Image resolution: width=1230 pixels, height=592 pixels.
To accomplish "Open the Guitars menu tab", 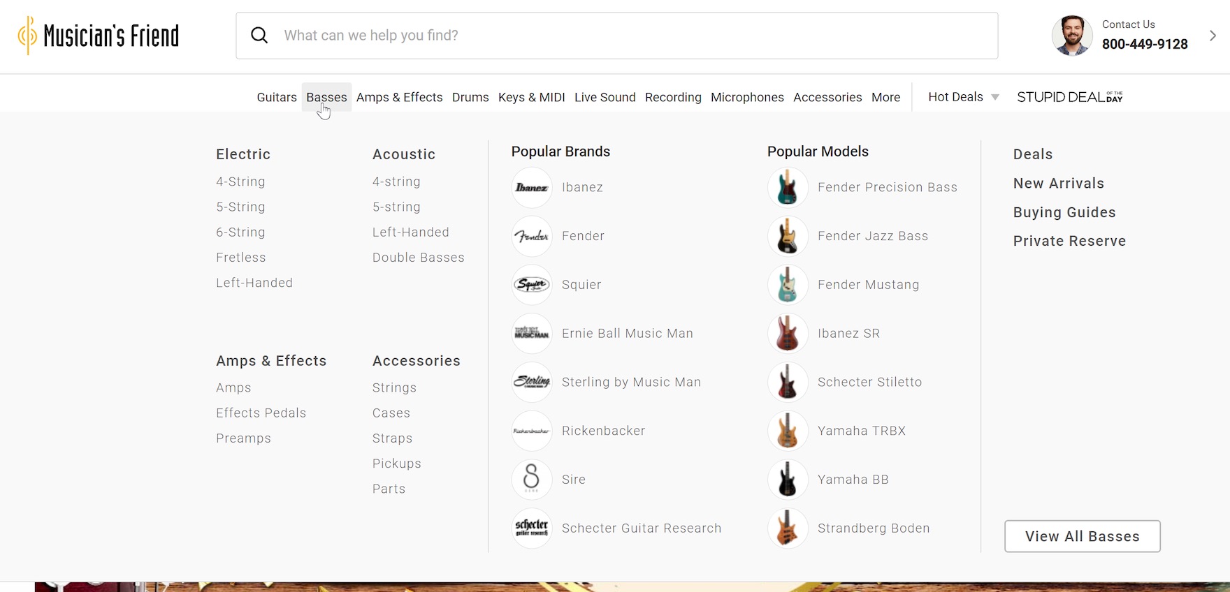I will coord(277,98).
